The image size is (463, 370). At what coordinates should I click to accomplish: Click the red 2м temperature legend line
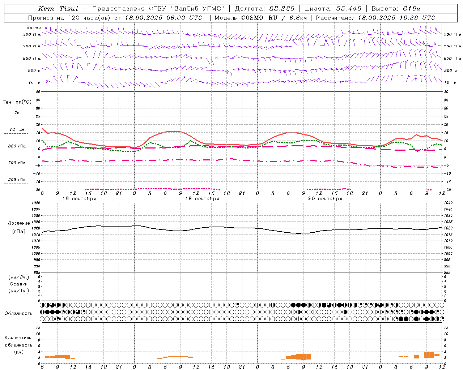pyautogui.click(x=17, y=117)
